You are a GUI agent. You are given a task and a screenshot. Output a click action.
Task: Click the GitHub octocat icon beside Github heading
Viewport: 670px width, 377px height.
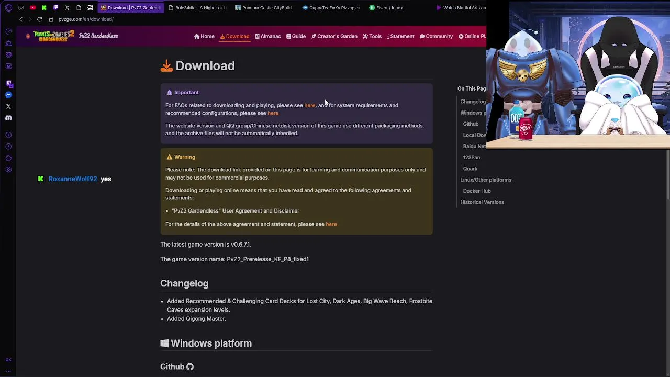coord(190,367)
